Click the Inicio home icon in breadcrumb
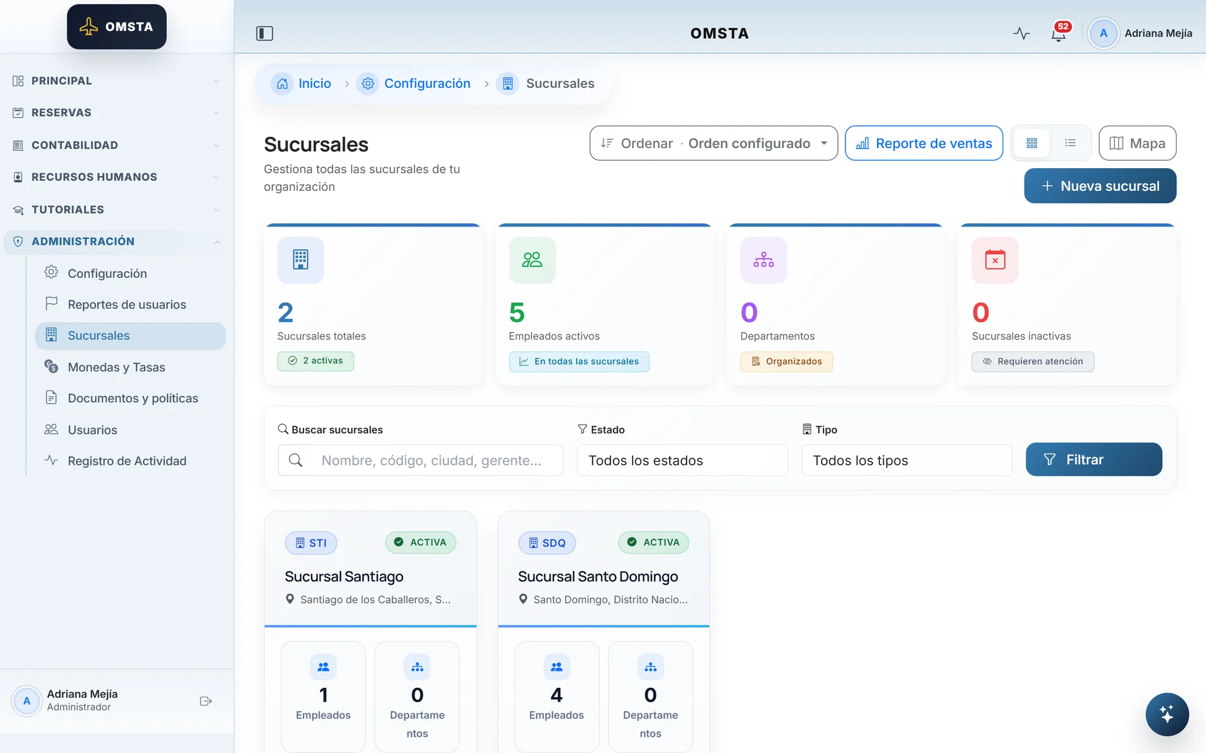Screen dimensions: 1206x753 282,83
